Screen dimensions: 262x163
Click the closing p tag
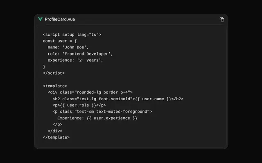pos(57,124)
